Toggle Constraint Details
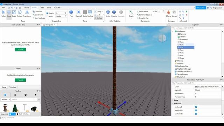Image resolution: width=224 pixels, height=126 pixels. click(x=144, y=15)
